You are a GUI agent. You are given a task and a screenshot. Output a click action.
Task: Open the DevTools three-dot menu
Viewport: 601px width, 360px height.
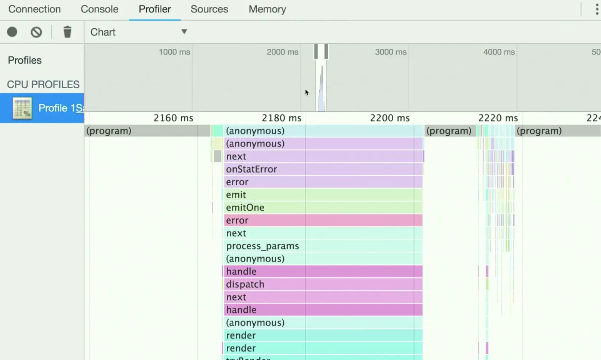coord(597,9)
